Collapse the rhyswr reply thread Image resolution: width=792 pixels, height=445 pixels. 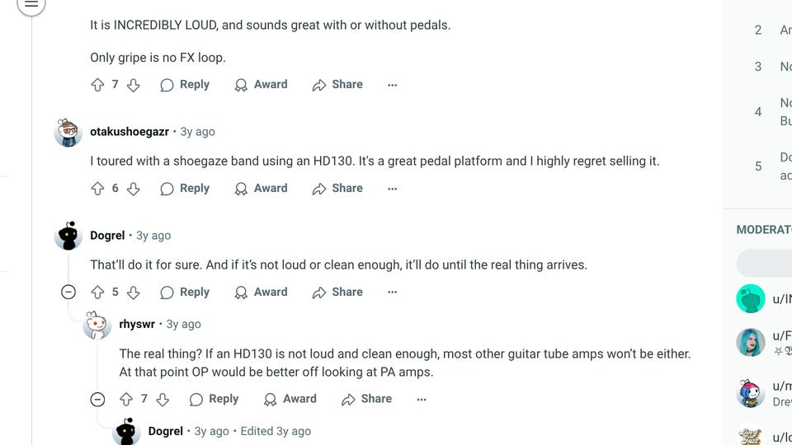click(x=97, y=400)
